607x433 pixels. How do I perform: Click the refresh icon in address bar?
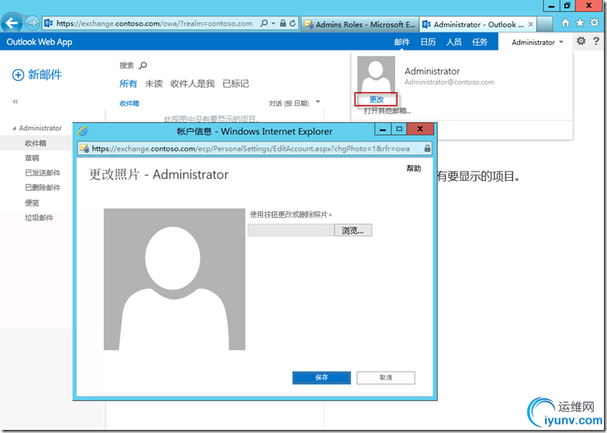293,23
